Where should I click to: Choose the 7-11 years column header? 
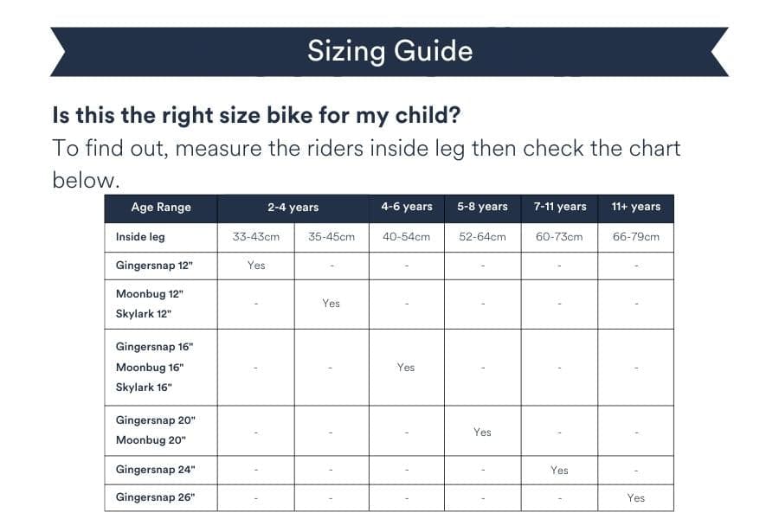559,207
